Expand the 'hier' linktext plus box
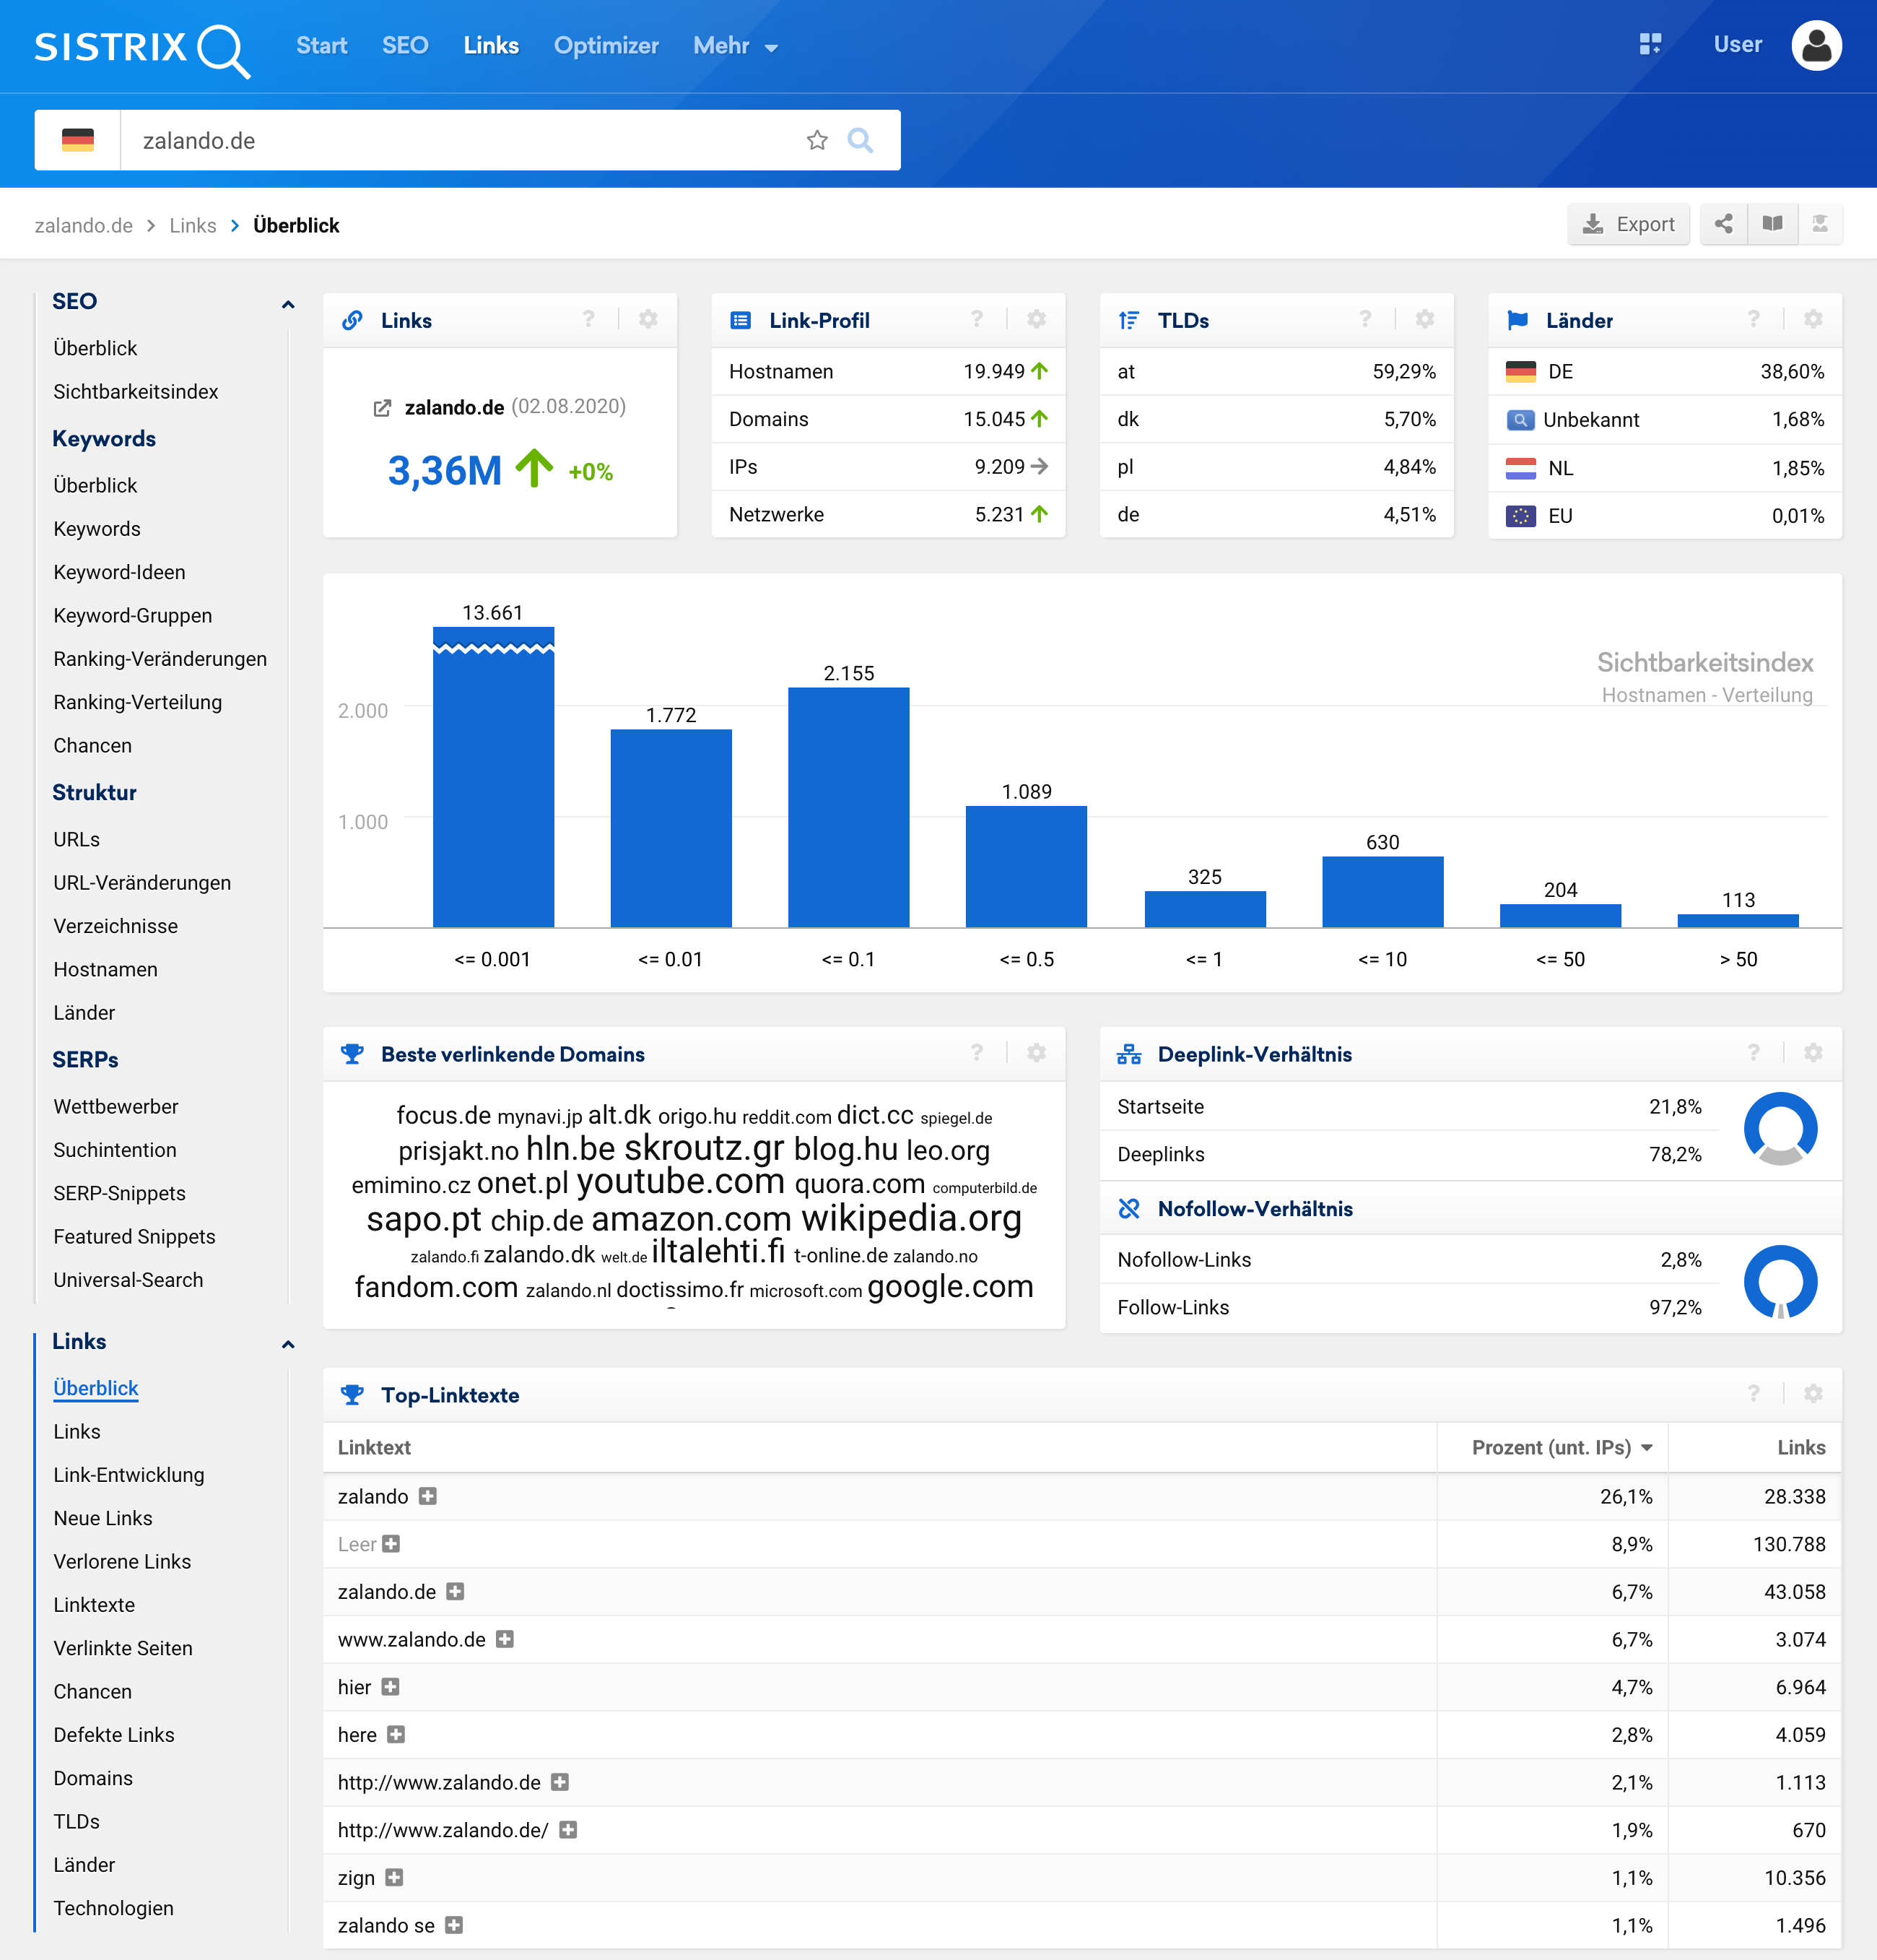 [391, 1687]
